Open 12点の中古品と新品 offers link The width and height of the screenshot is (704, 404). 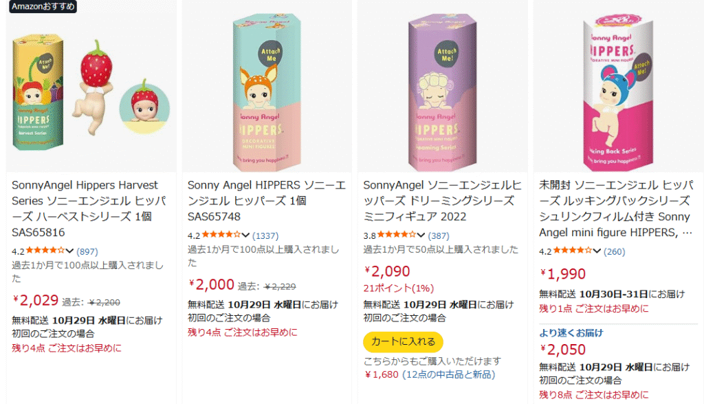(448, 374)
